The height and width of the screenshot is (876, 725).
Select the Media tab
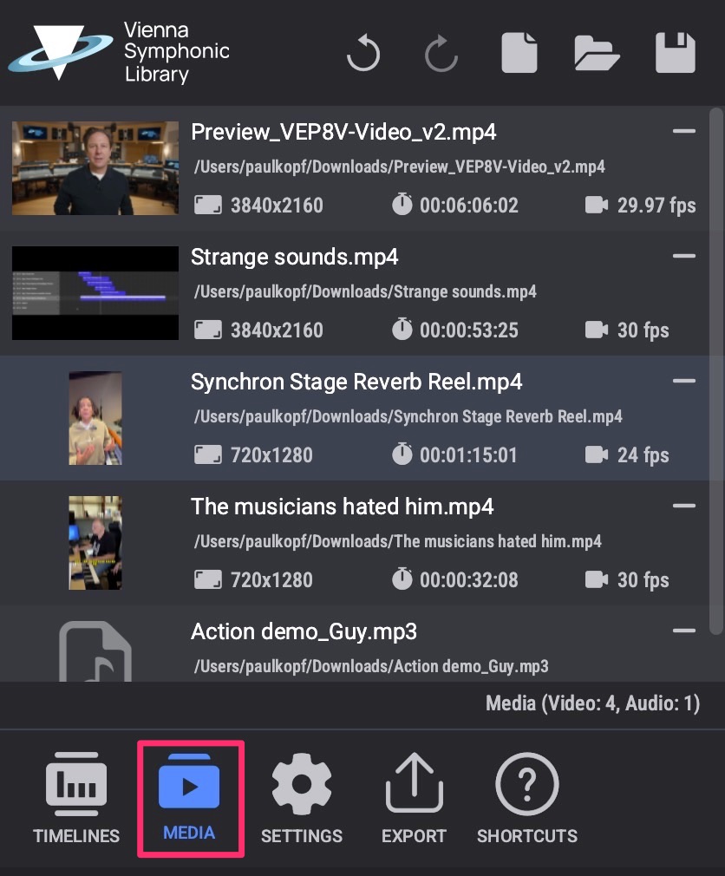coord(190,799)
